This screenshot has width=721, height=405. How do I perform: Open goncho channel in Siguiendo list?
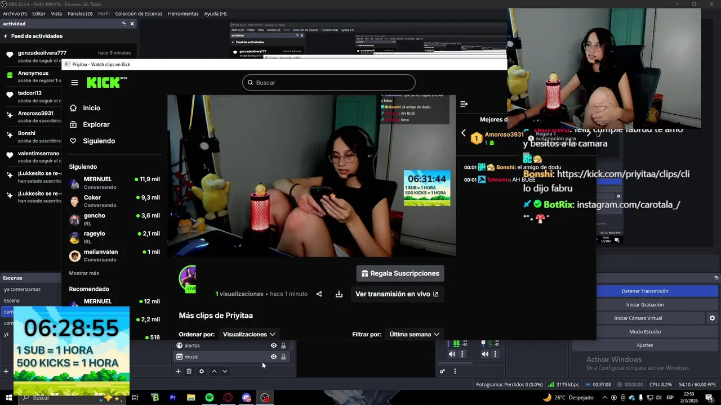(114, 219)
